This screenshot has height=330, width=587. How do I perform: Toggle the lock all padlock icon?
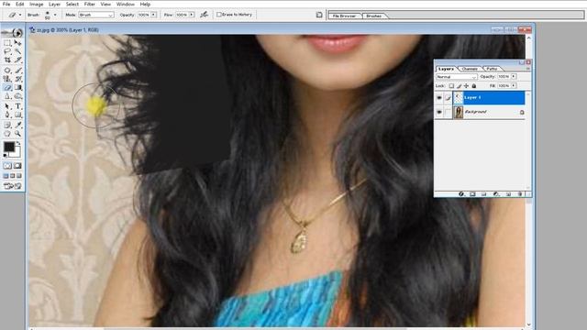[x=474, y=86]
